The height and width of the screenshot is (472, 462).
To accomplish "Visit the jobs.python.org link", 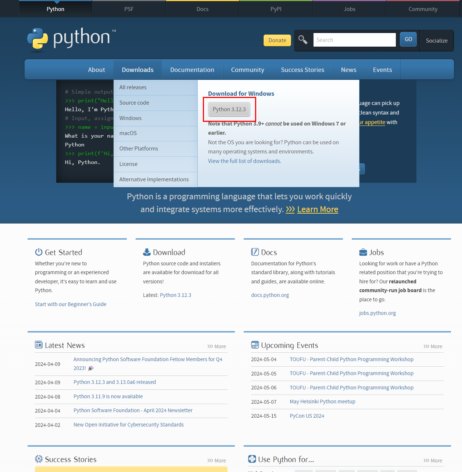I will [377, 313].
